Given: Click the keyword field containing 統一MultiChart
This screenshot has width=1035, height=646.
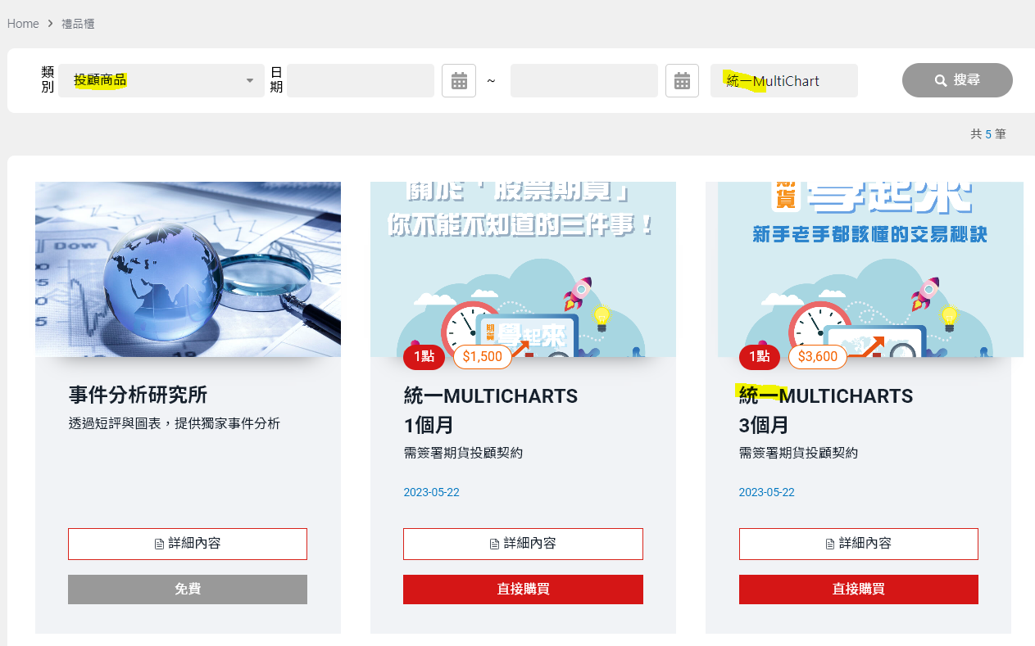Looking at the screenshot, I should click(x=783, y=81).
